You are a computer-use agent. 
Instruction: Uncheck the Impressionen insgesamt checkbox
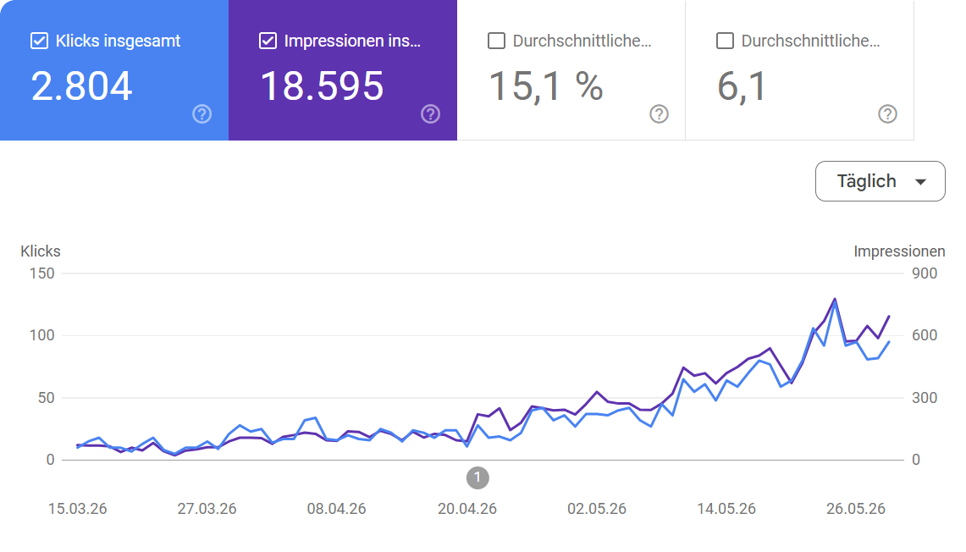268,41
